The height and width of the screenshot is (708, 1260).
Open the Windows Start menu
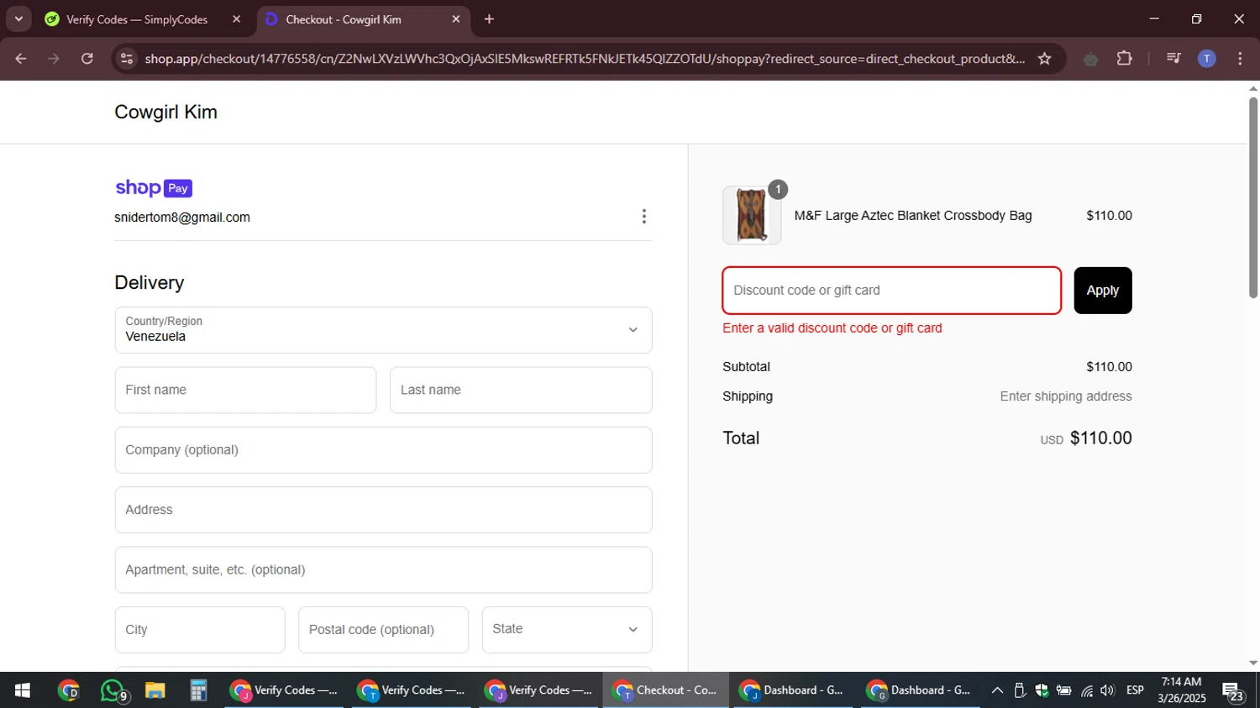(23, 690)
